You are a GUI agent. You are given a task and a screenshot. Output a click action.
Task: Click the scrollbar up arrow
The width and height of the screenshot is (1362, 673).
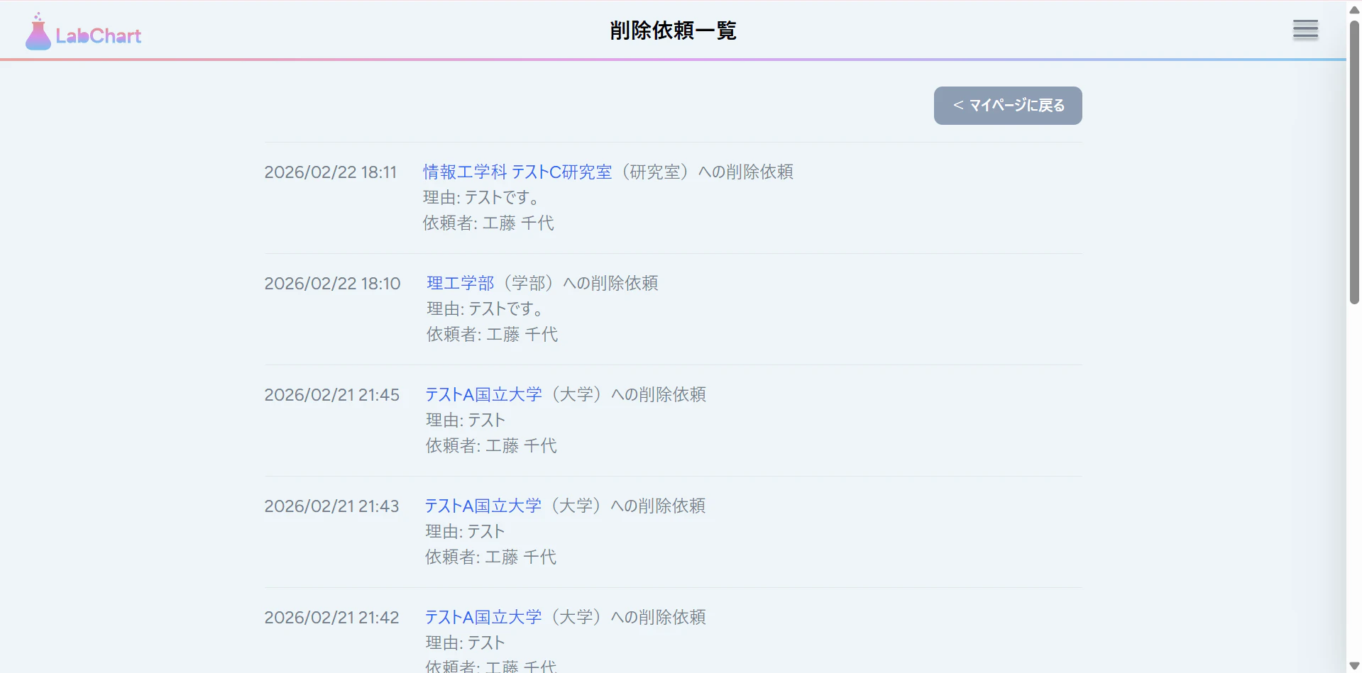coord(1354,9)
